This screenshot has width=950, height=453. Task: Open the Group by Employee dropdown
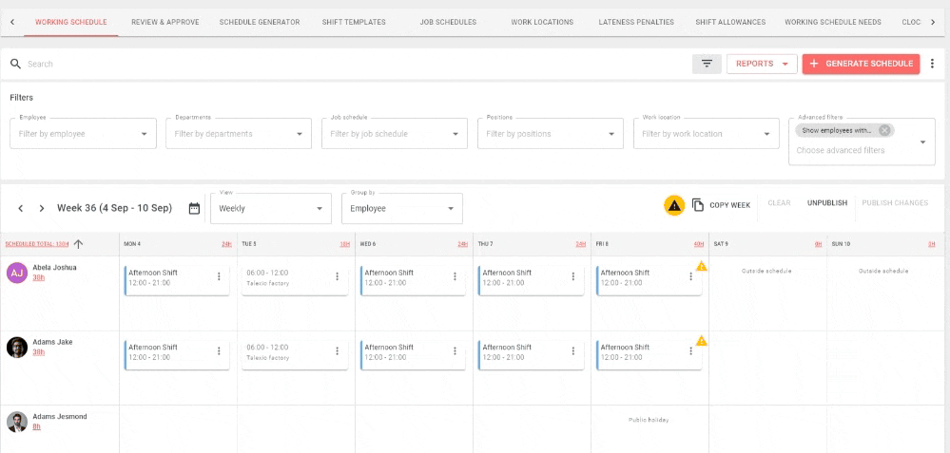[402, 208]
